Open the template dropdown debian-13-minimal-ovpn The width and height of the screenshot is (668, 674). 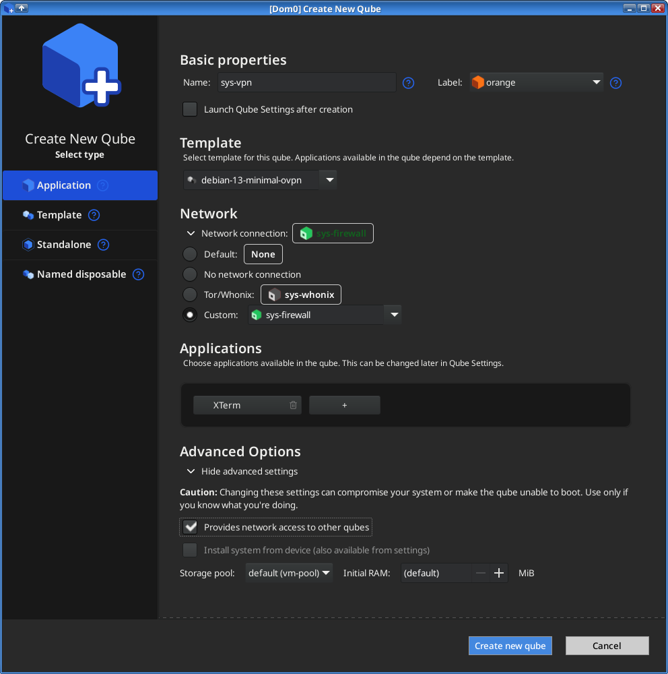click(x=260, y=180)
